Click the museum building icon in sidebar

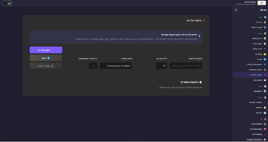(x=265, y=70)
